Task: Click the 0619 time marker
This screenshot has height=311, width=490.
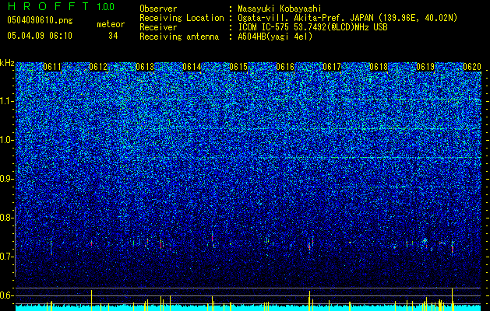Action: (x=425, y=67)
